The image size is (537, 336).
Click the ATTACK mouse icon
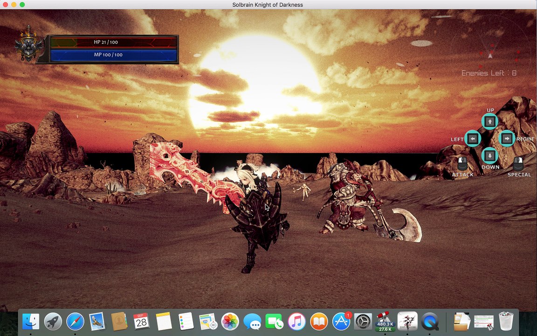[x=462, y=163]
